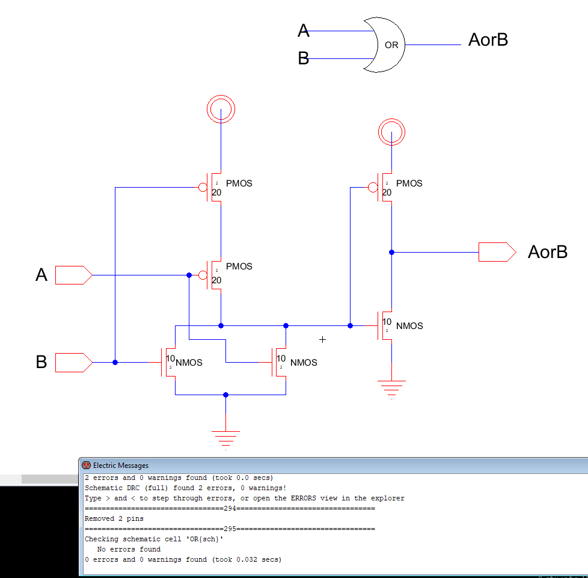Viewport: 588px width, 578px height.
Task: Click the 'OR' text inside the gate symbol
Action: point(391,45)
